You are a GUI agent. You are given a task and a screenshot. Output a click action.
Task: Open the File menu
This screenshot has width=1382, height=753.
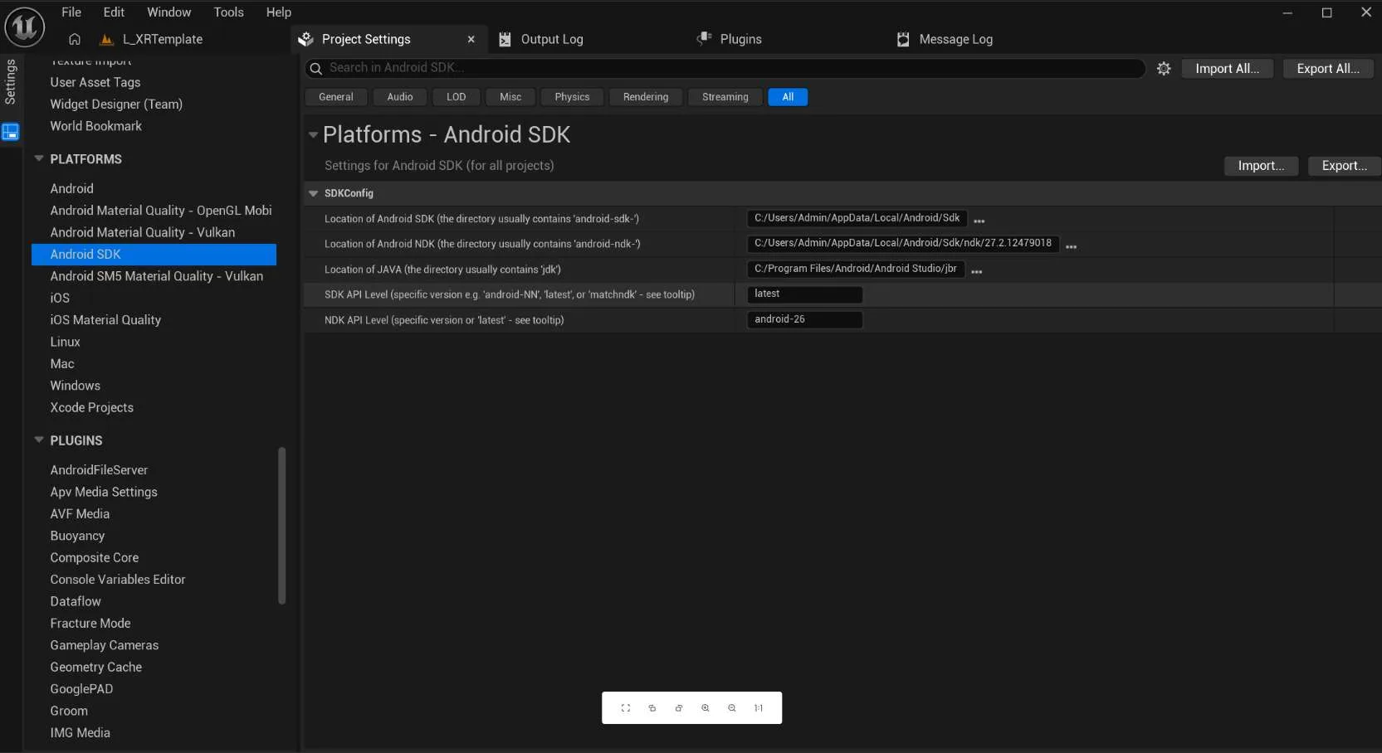click(71, 12)
